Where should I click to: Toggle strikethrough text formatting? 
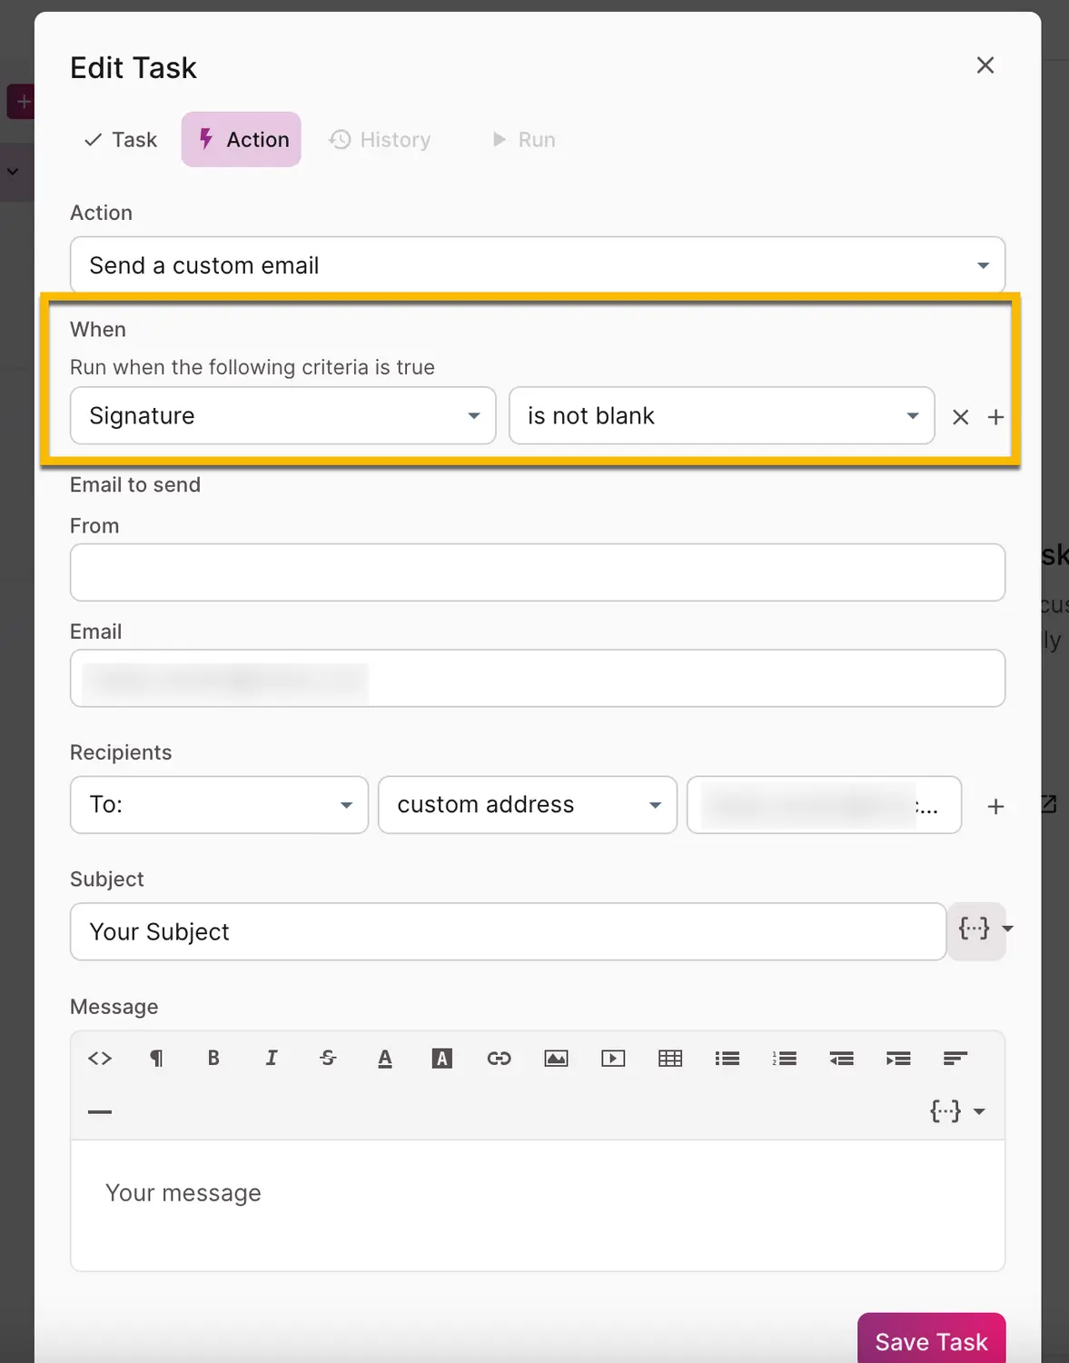coord(328,1058)
